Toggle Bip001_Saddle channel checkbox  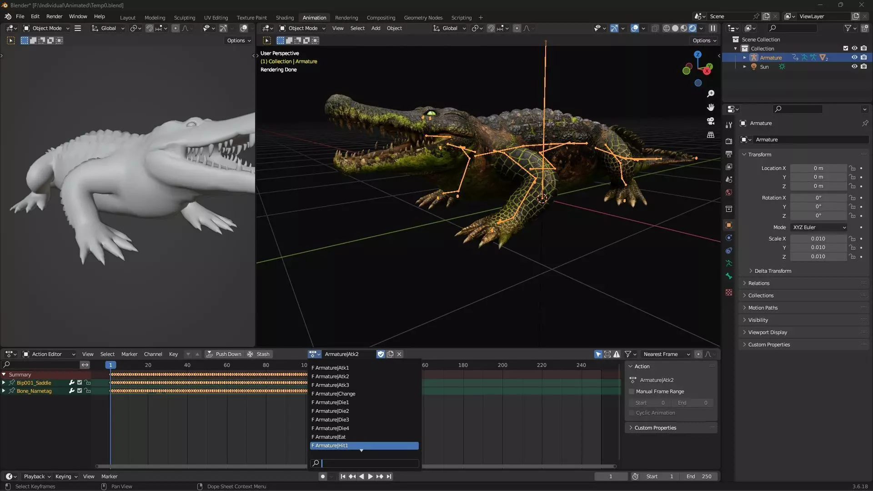pyautogui.click(x=80, y=383)
